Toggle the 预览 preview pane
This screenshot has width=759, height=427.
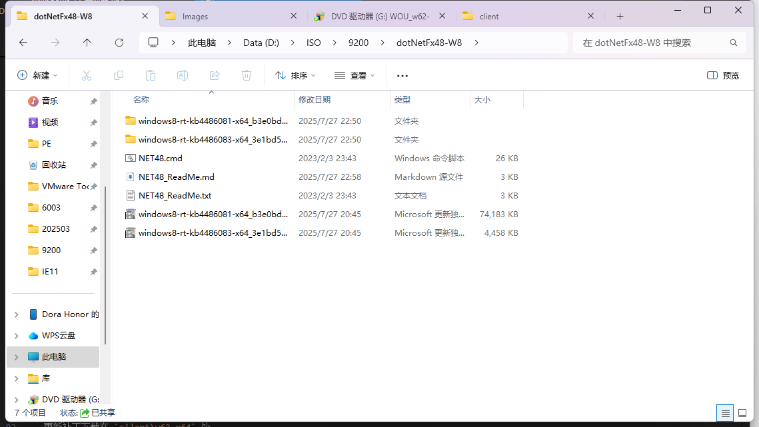[723, 75]
